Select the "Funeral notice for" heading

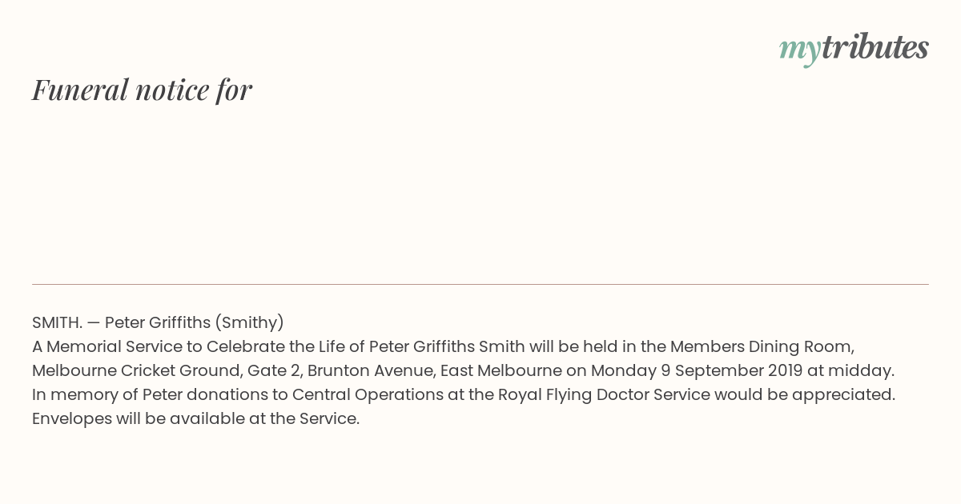(142, 90)
